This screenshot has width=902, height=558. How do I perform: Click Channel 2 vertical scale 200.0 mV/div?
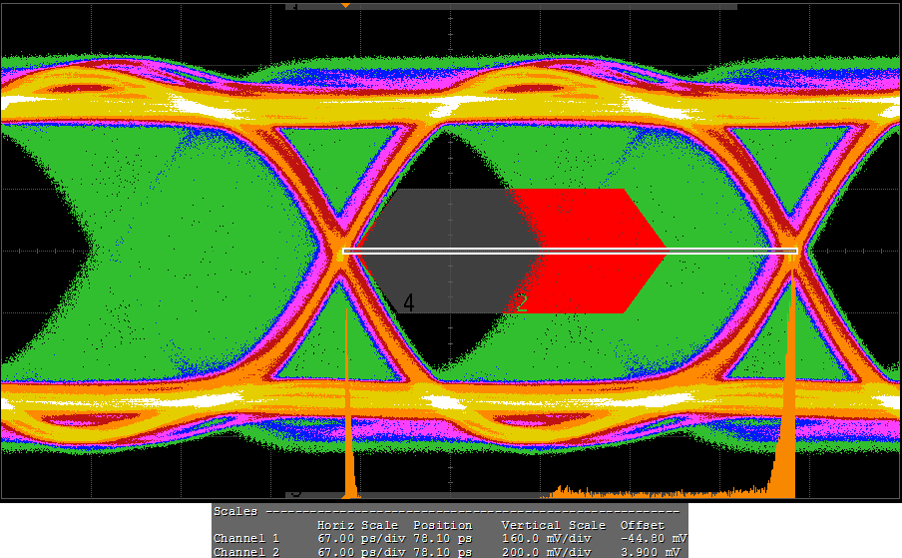[547, 551]
